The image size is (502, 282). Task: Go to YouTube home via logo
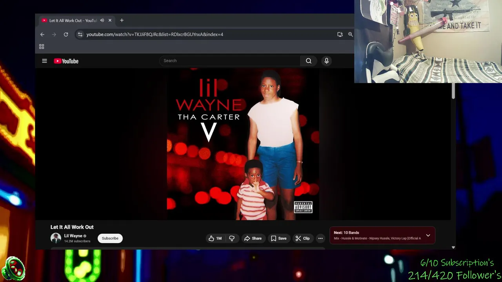pos(66,61)
